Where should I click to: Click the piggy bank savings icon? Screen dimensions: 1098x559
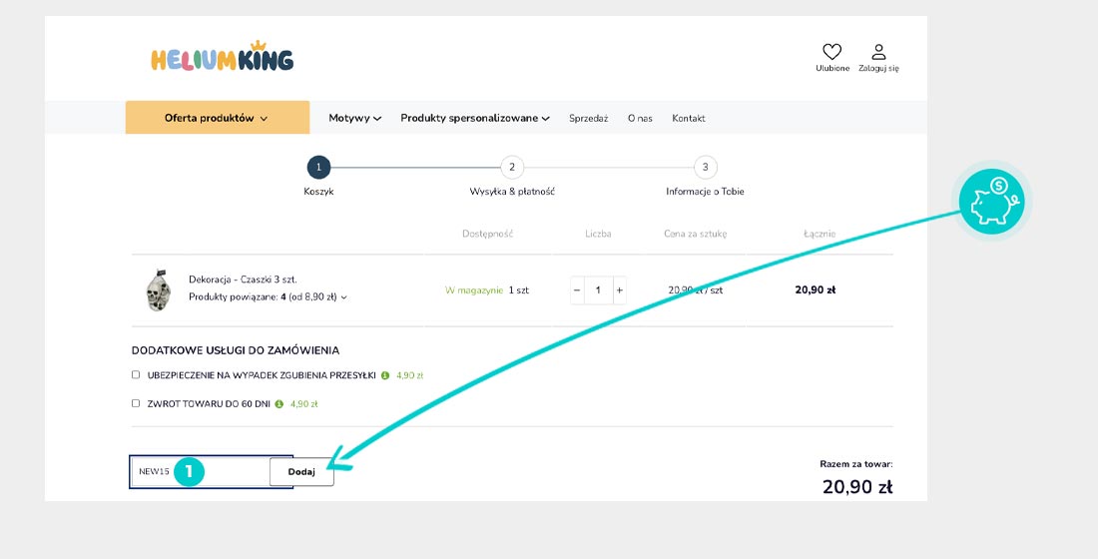point(991,201)
